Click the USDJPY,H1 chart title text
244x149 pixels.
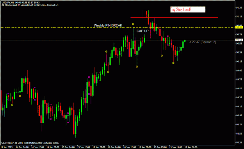click(x=21, y=3)
